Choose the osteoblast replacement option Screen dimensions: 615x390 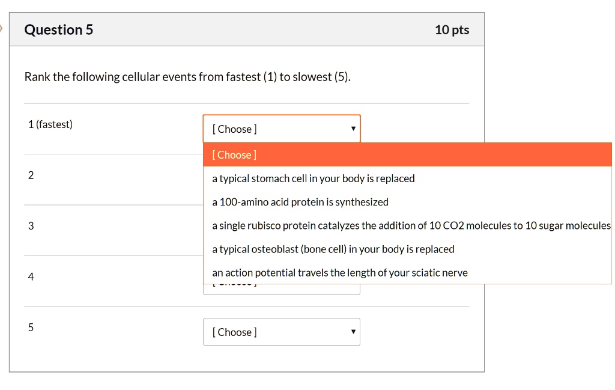333,249
